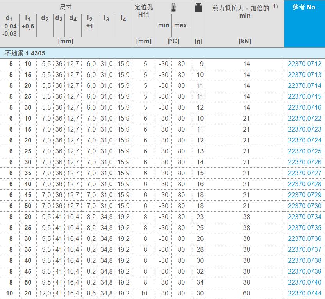
Task: Open reference 22370.0722 product page
Action: point(304,118)
